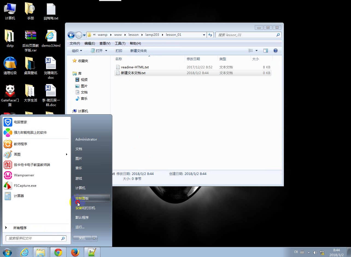Select the dztp folder icon
Viewport: 351px width, 257px height.
pos(10,38)
